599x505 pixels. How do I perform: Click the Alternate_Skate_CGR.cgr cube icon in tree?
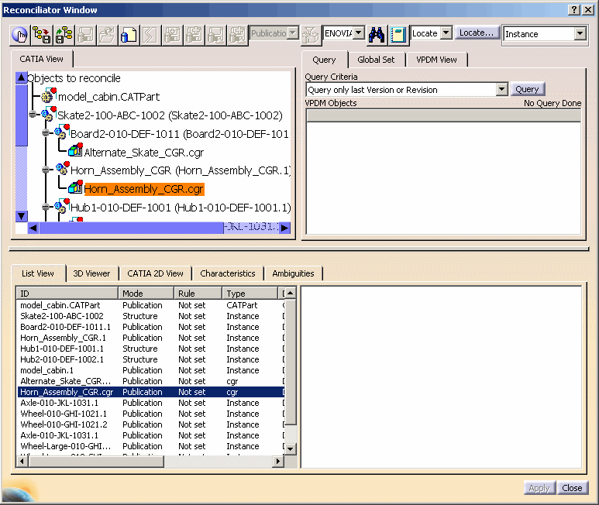pos(75,152)
